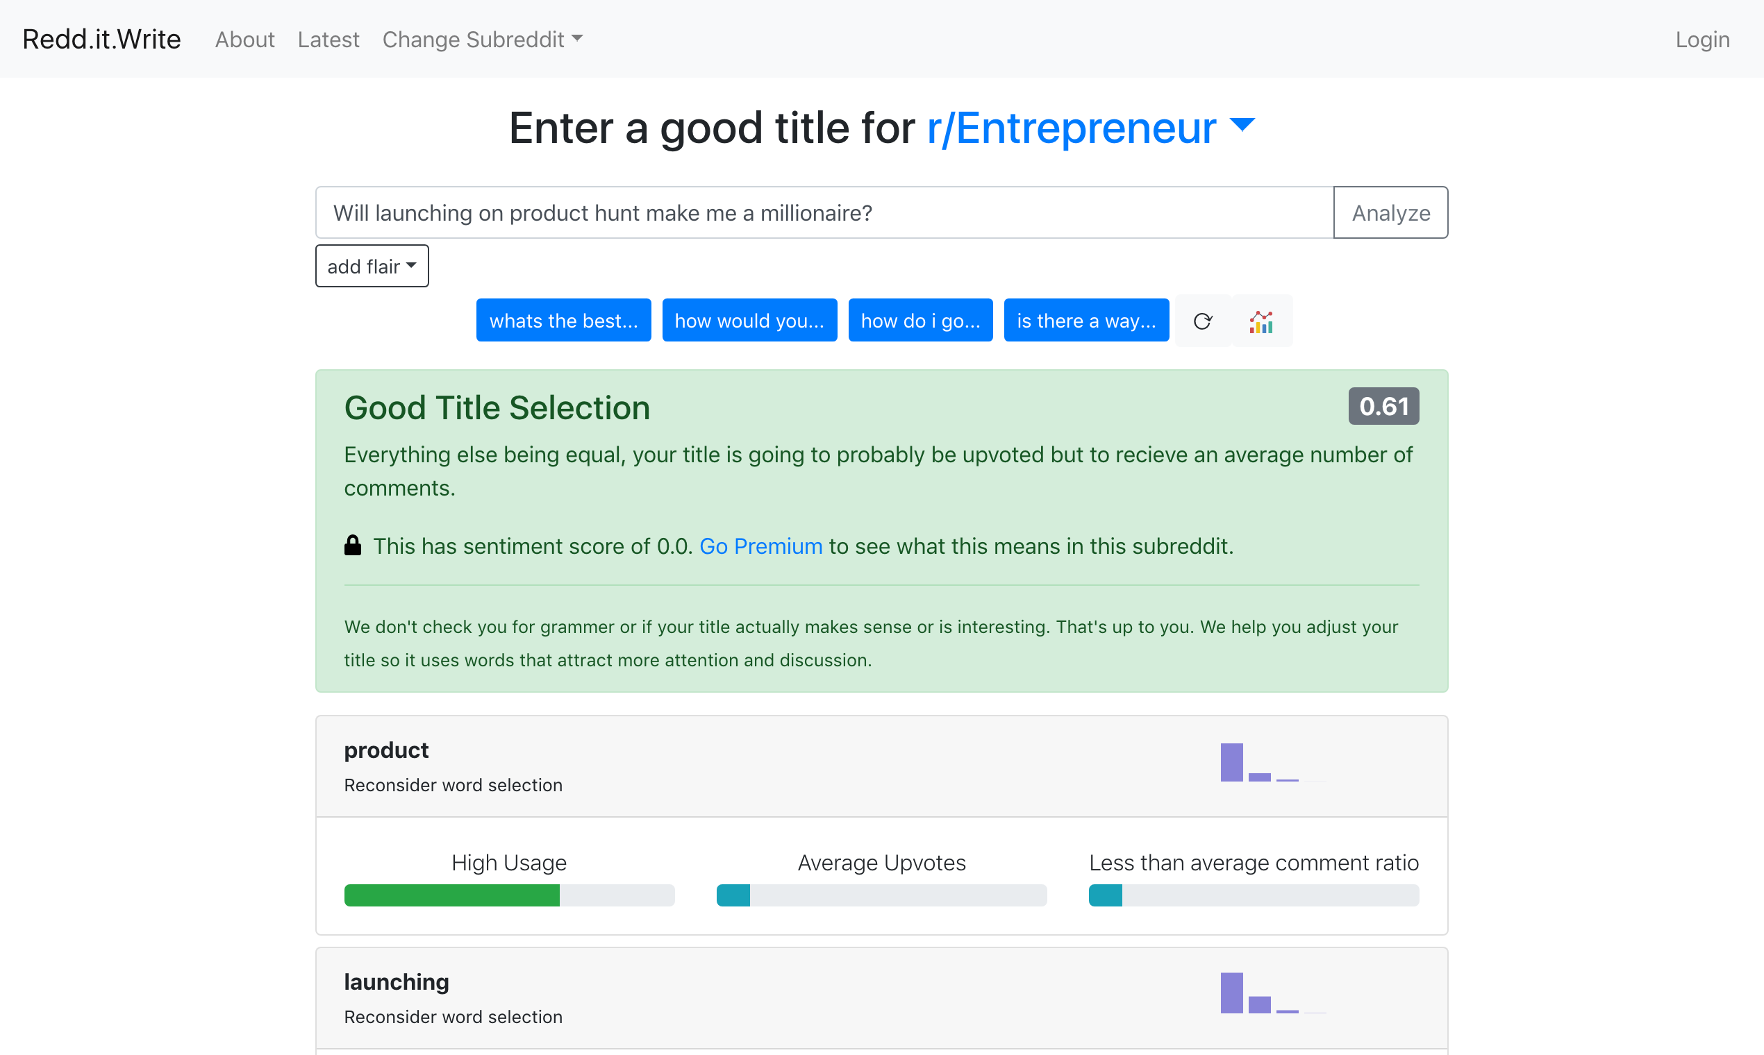
Task: Click the product word histogram chart
Action: pos(1273,762)
